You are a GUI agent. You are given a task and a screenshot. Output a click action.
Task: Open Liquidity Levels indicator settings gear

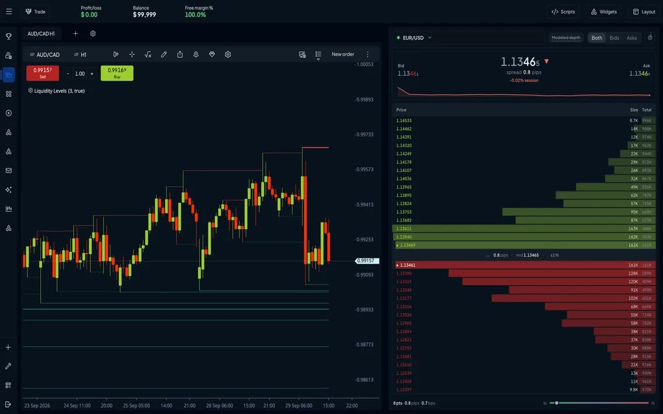pos(30,90)
